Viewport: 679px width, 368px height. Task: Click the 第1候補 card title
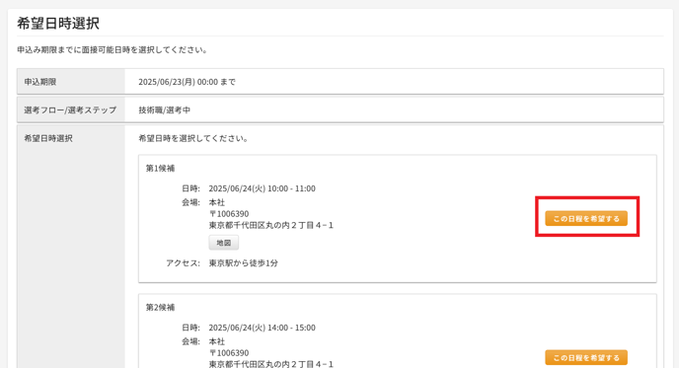click(160, 168)
